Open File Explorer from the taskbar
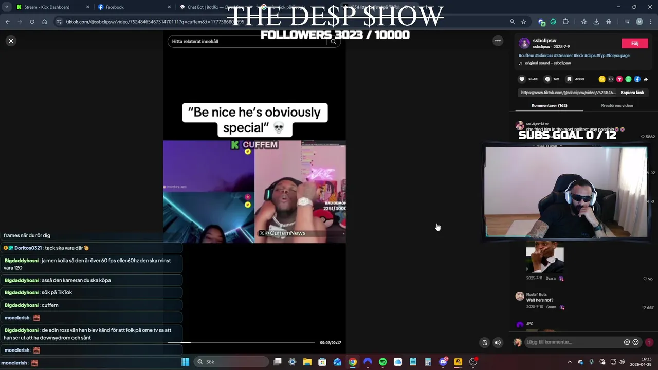This screenshot has width=658, height=370. tap(307, 362)
